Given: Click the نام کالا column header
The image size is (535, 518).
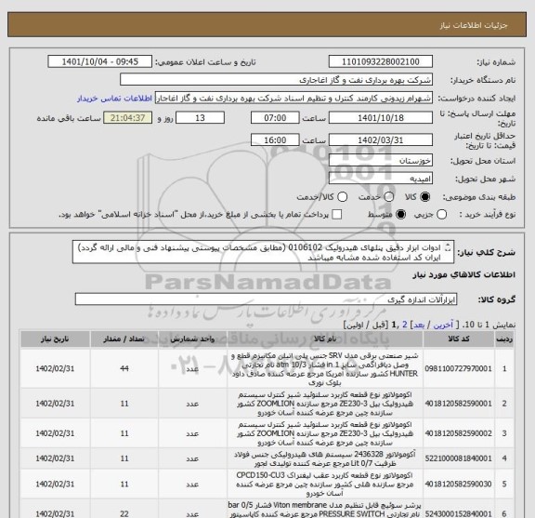Looking at the screenshot, I should click(325, 339).
